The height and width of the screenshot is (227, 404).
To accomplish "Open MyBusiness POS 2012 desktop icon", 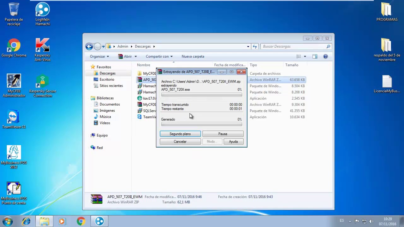I will (14, 157).
